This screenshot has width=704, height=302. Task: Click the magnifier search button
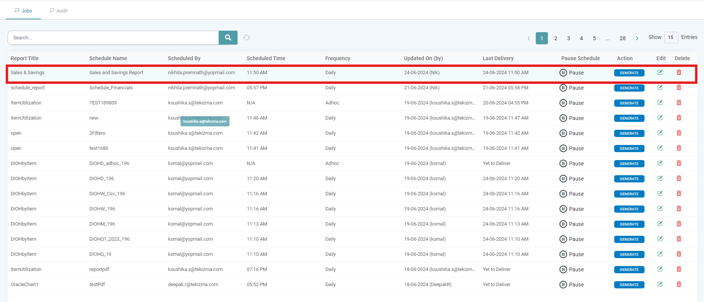click(228, 37)
